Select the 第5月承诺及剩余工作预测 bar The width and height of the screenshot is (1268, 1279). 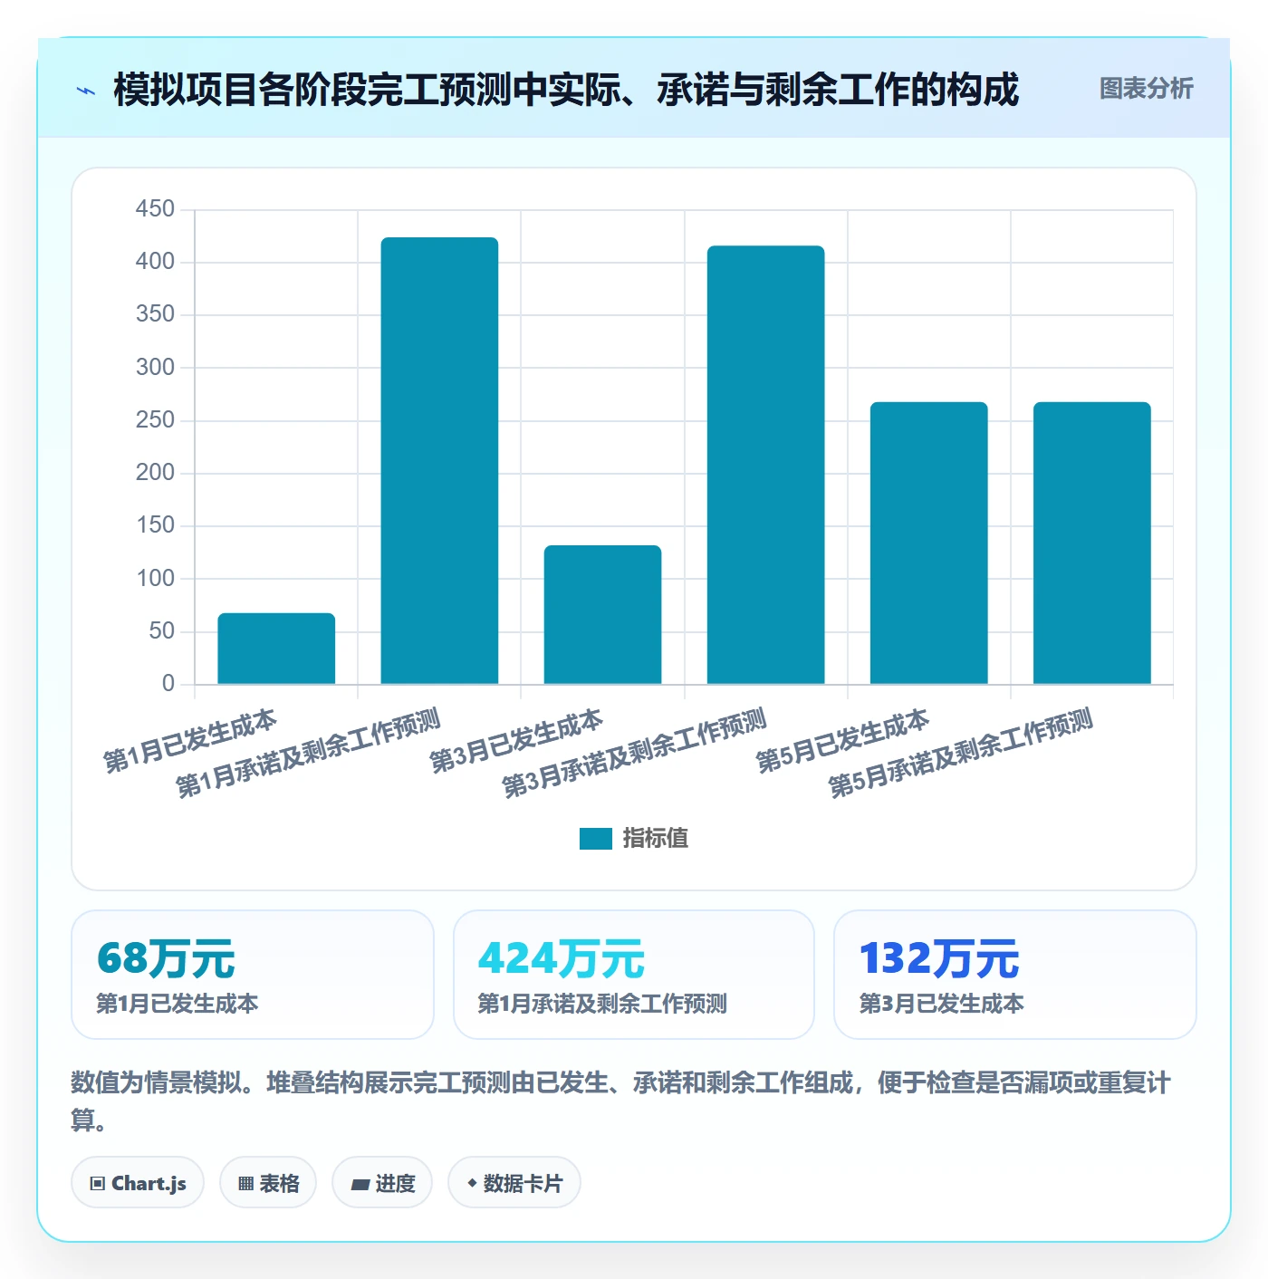point(1091,543)
